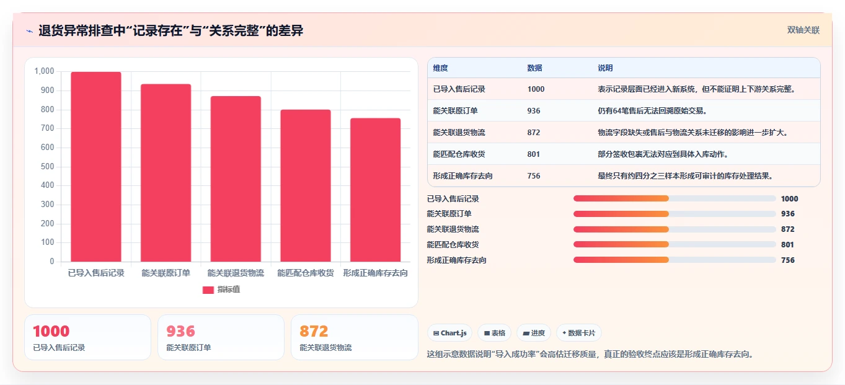Select the 已导入售后记录 bar in the chart
This screenshot has height=385, width=845.
pos(96,167)
